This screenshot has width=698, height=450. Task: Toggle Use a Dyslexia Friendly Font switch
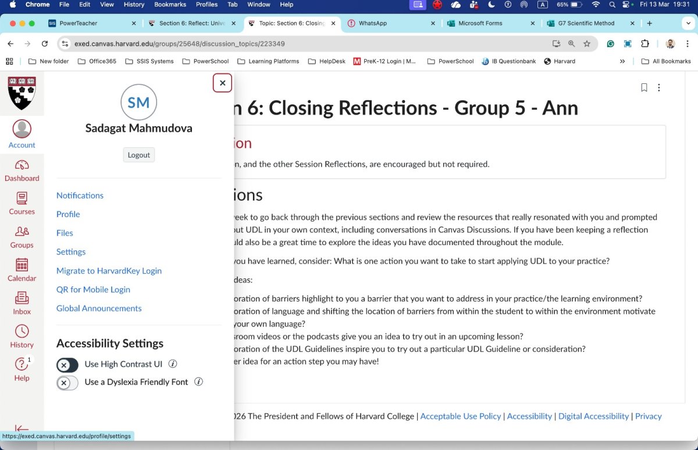[x=67, y=383]
